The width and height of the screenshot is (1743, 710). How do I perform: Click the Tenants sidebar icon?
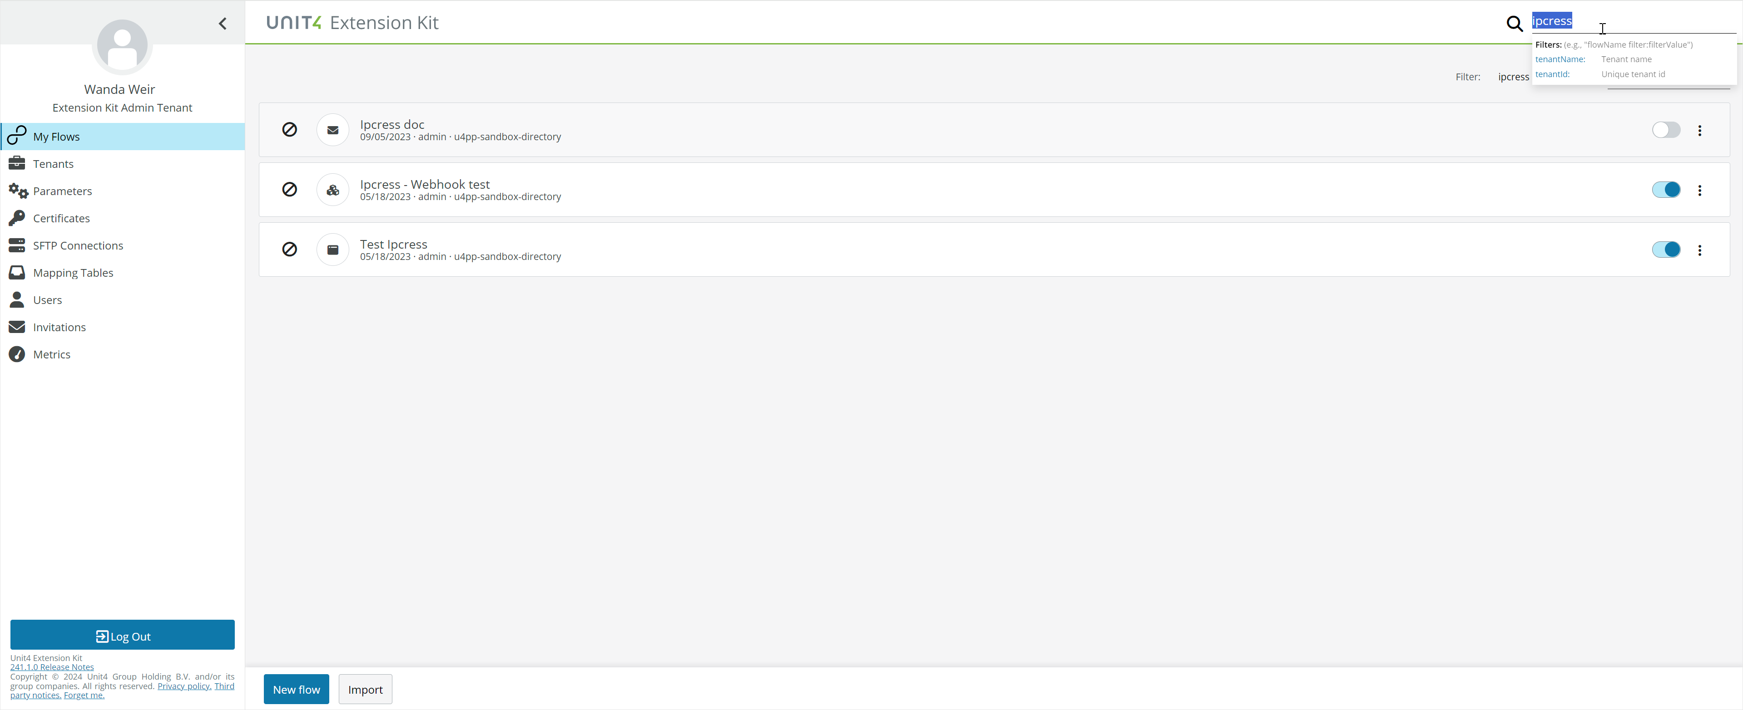pos(17,163)
